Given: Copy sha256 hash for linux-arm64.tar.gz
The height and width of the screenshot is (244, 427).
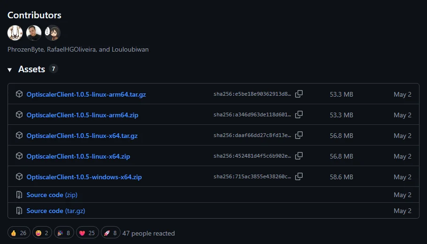Looking at the screenshot, I should pyautogui.click(x=299, y=94).
